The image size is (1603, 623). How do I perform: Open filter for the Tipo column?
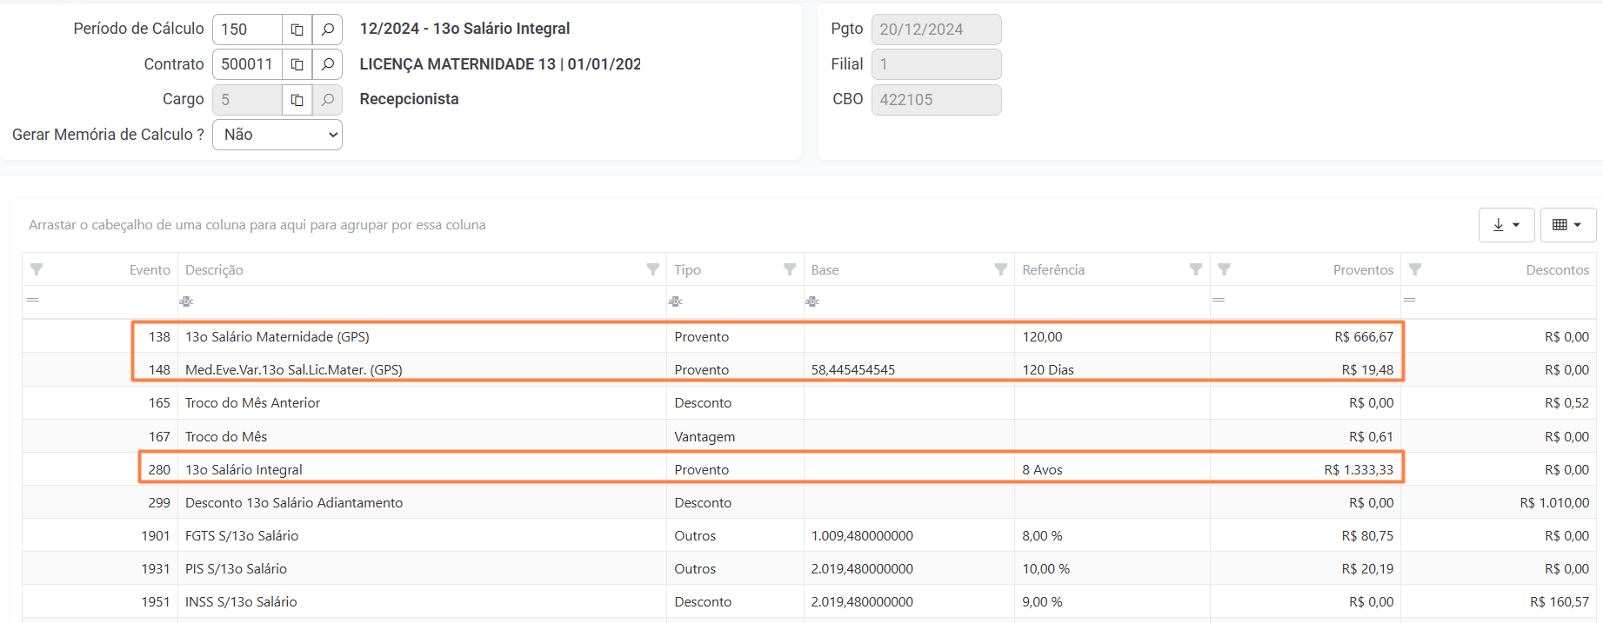coord(789,269)
